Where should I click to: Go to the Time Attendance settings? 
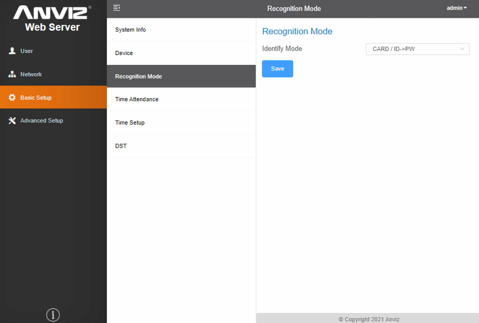pos(137,99)
